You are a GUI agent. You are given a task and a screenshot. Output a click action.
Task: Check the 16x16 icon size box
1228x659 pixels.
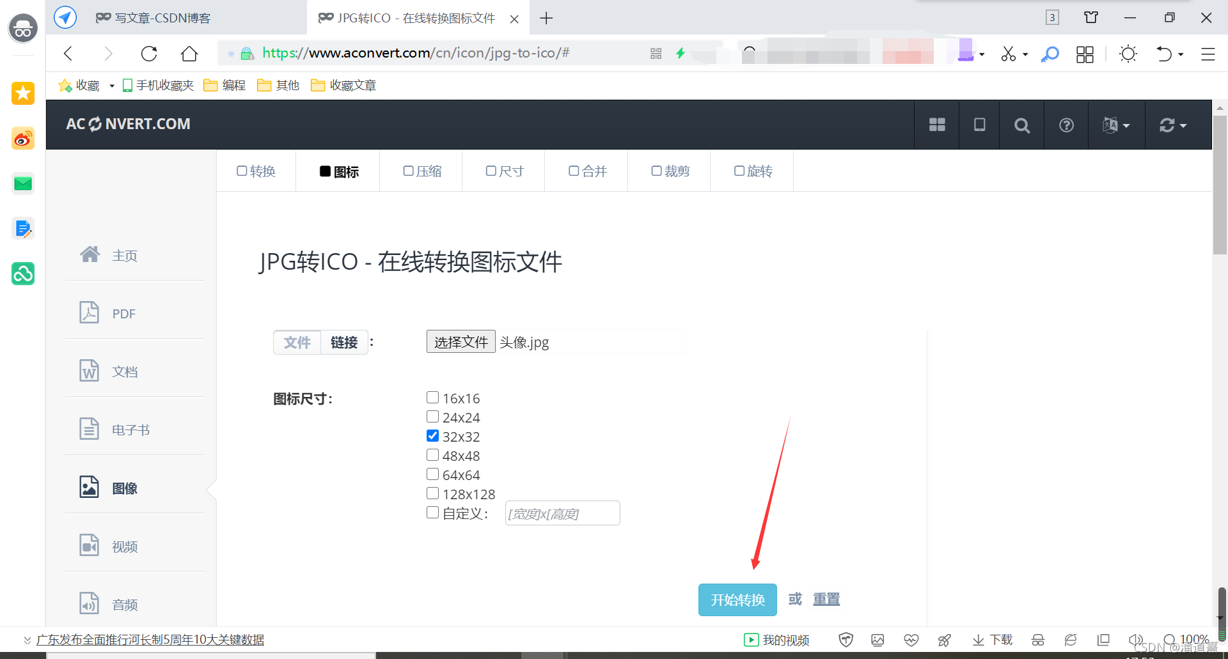coord(432,398)
